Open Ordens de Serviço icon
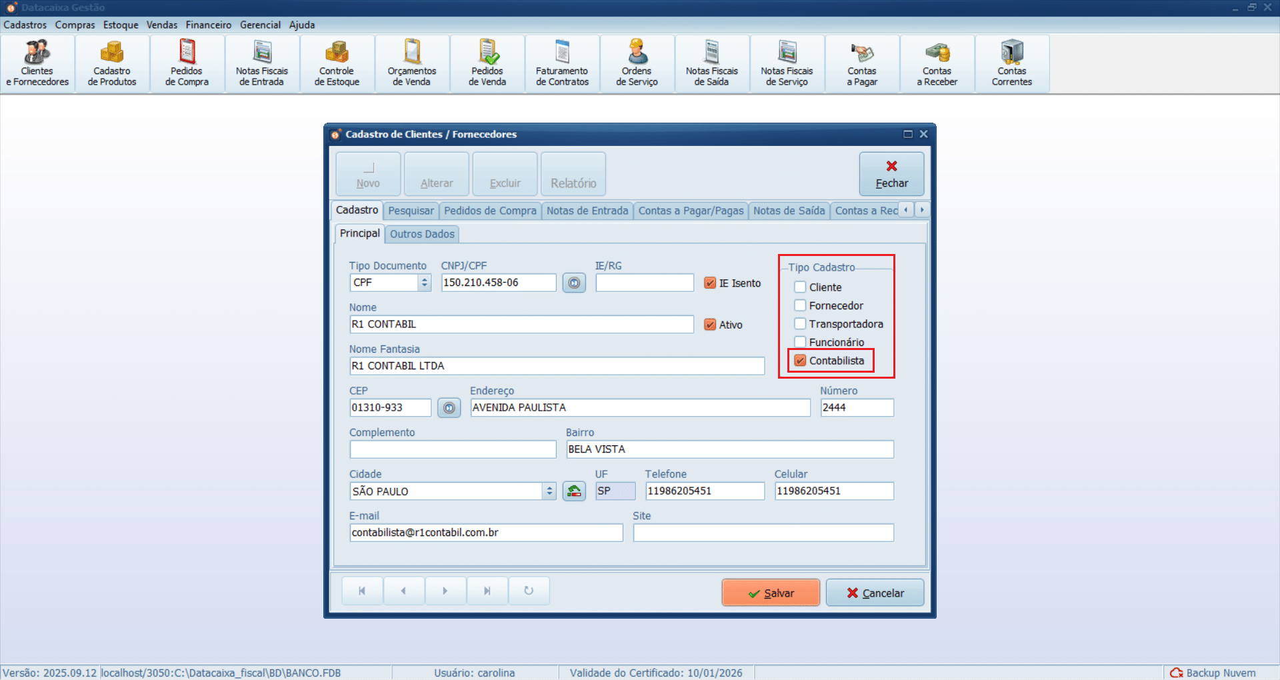Screen dimensions: 1280x680 pyautogui.click(x=637, y=63)
